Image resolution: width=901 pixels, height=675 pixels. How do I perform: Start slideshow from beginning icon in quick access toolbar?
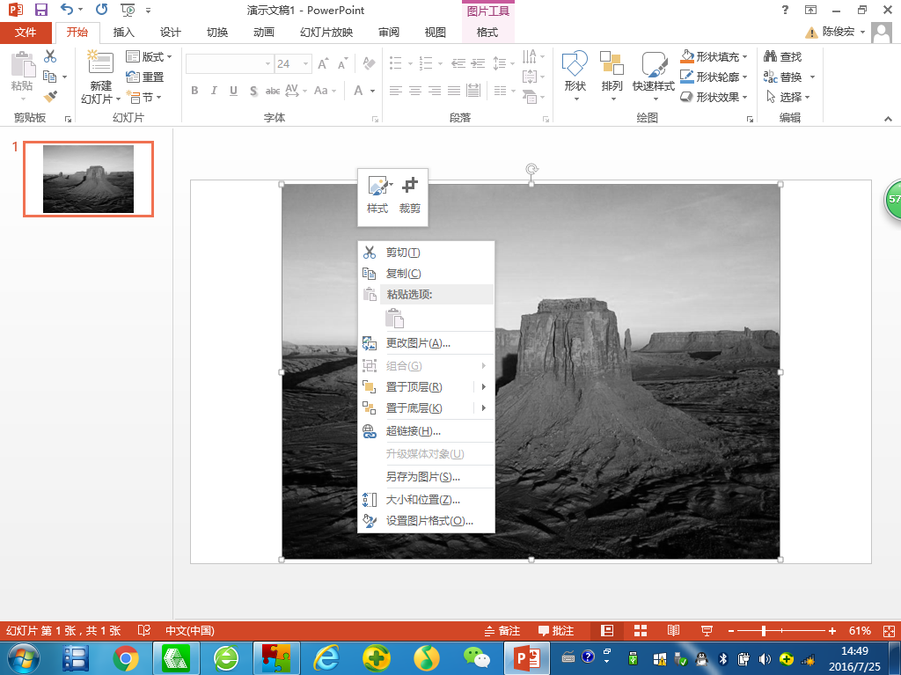(128, 10)
